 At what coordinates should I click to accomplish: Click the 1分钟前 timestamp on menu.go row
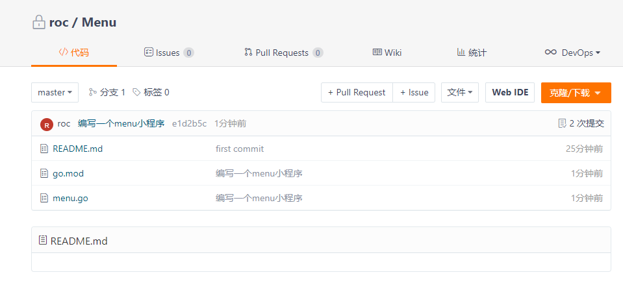587,198
